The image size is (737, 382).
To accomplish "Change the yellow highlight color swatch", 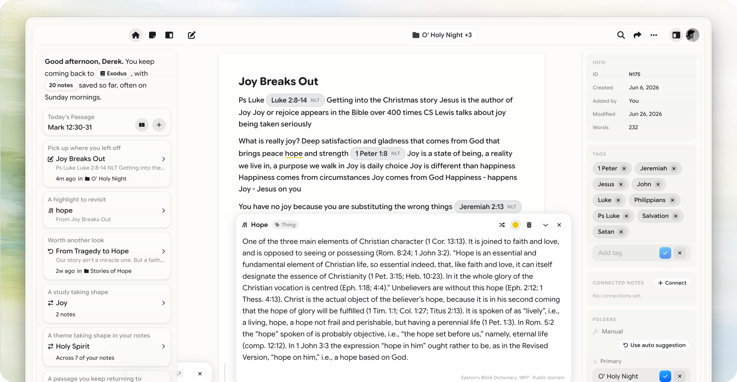I will pyautogui.click(x=515, y=225).
